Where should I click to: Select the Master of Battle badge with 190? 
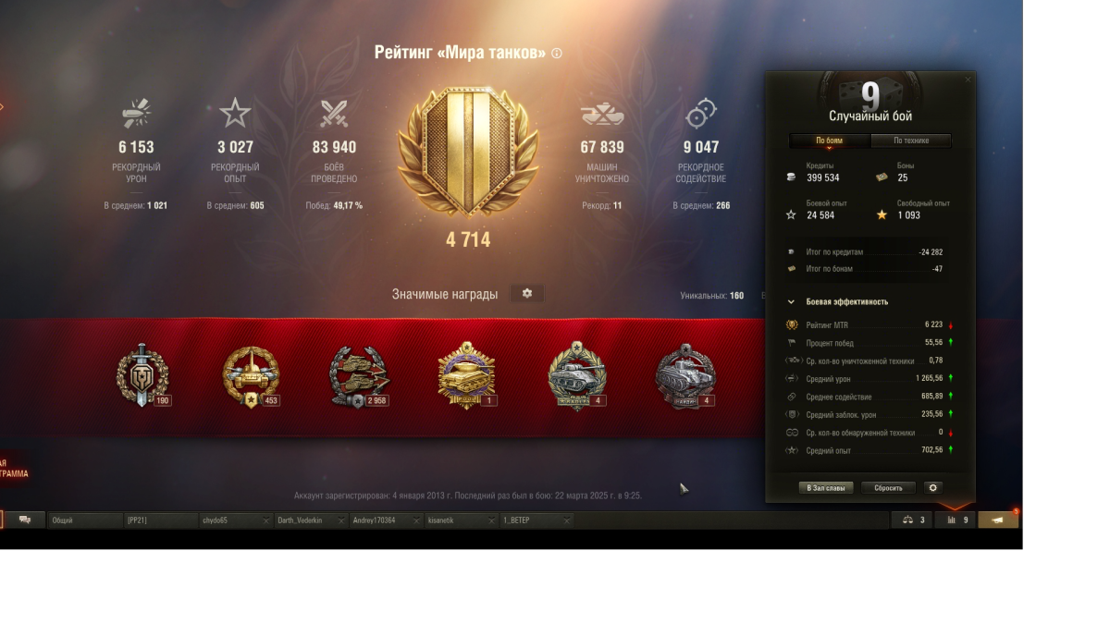142,375
